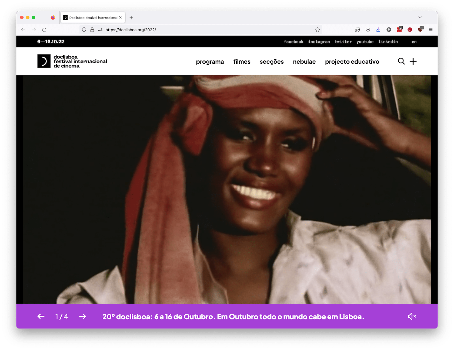Expand the list all tabs chevron
Viewport: 454px width, 350px height.
click(x=420, y=18)
